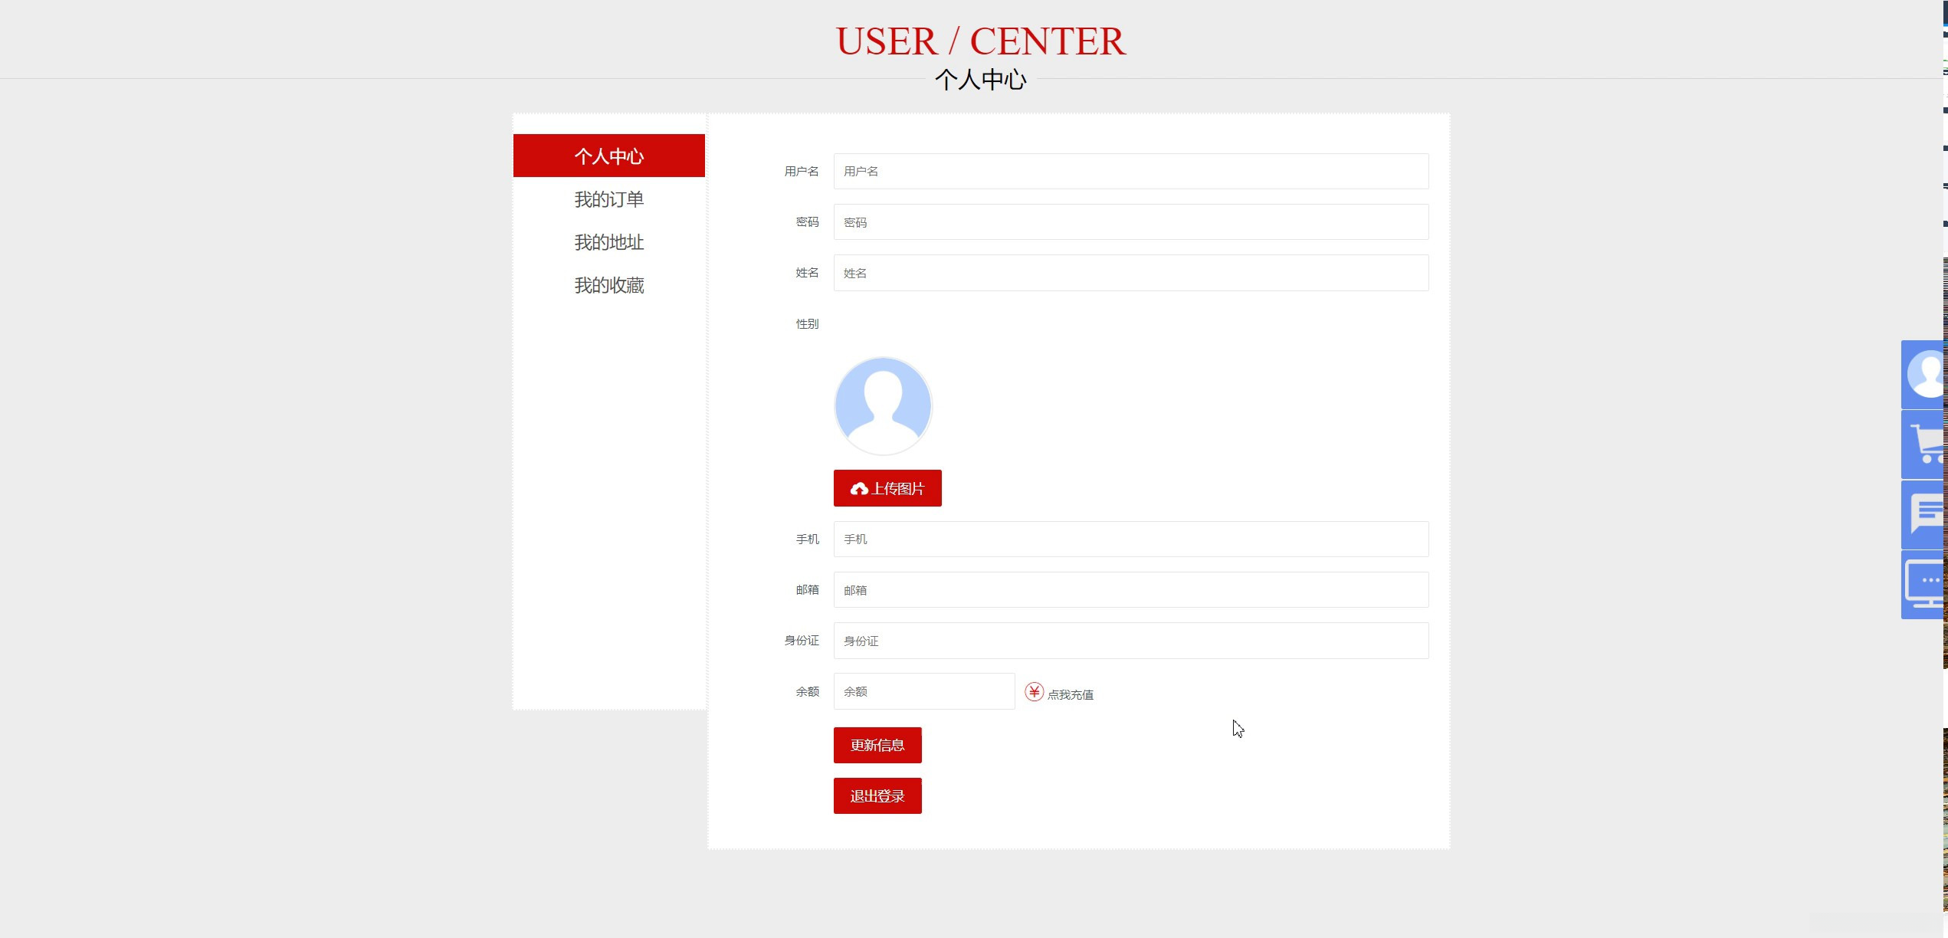
Task: Click the yen recharge circle icon
Action: 1034,692
